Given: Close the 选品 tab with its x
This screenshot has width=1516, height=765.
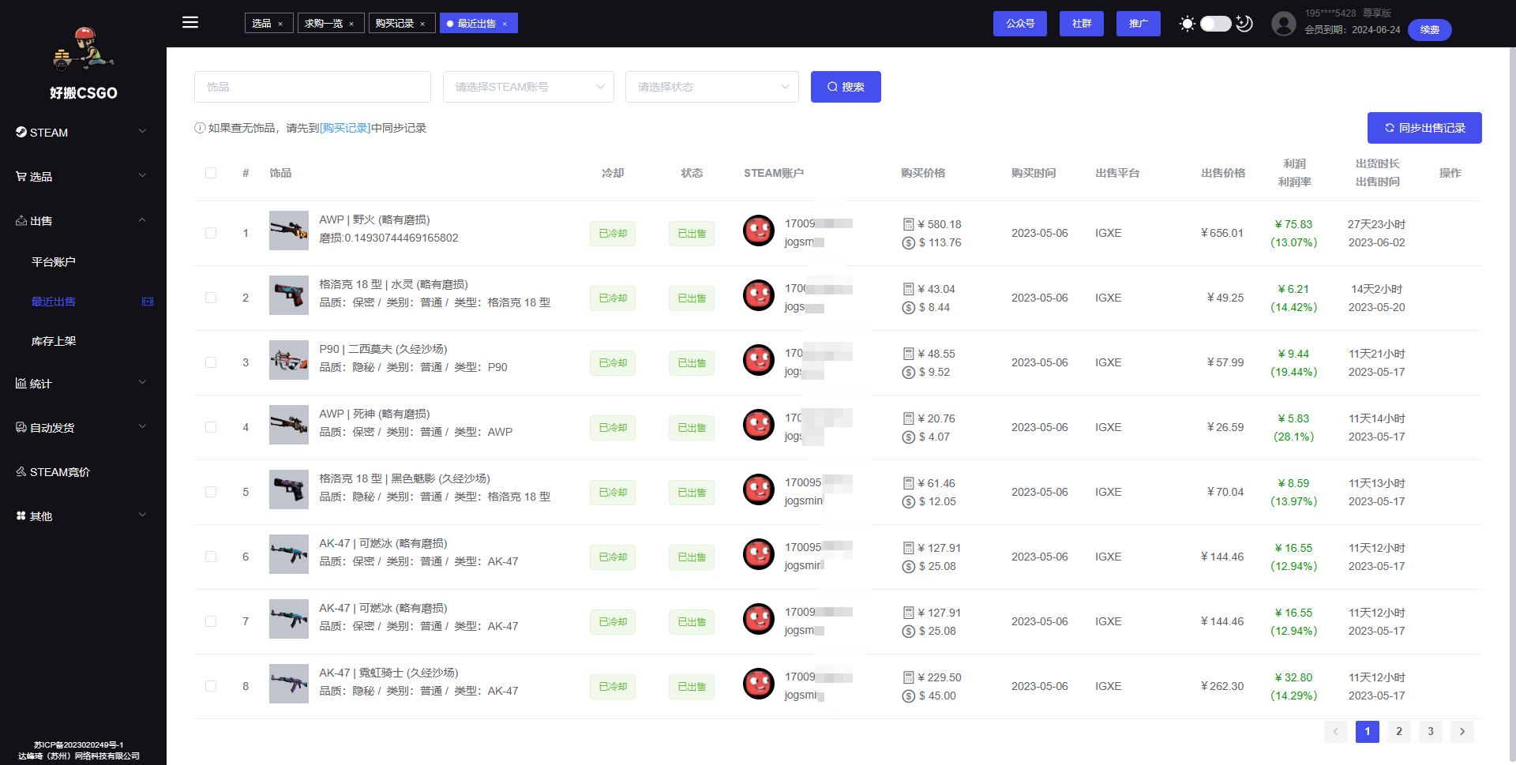Looking at the screenshot, I should [280, 24].
